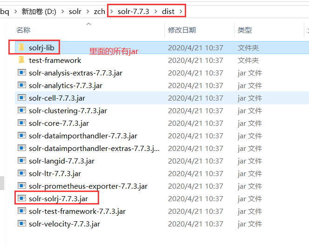
Task: Select file name solr-cell-7.7.3.jar
Action: pyautogui.click(x=57, y=98)
